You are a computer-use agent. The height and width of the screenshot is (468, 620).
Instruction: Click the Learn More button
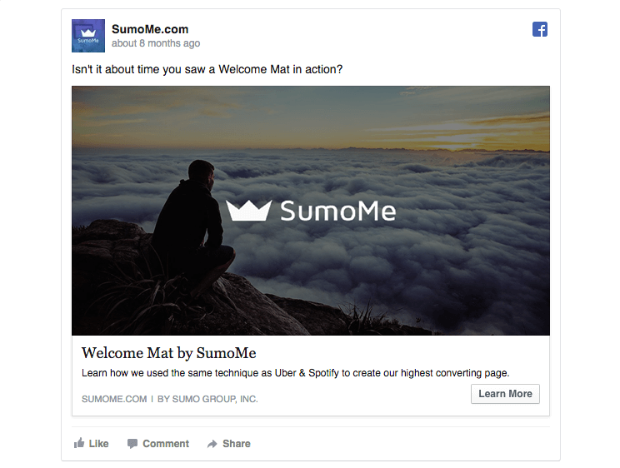click(x=505, y=394)
